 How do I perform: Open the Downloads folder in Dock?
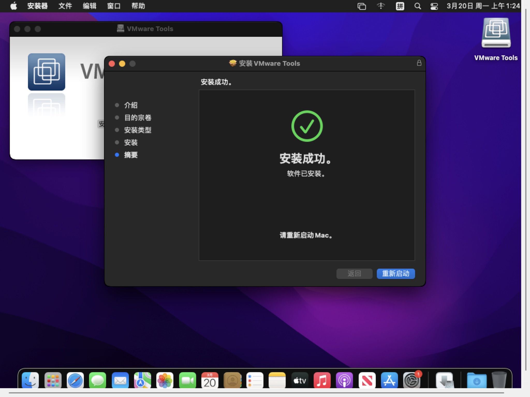(476, 380)
